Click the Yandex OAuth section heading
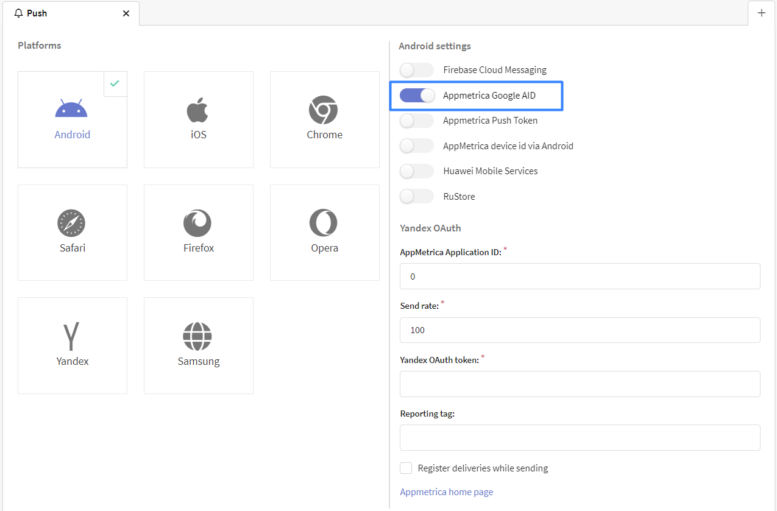The image size is (777, 511). pyautogui.click(x=430, y=228)
